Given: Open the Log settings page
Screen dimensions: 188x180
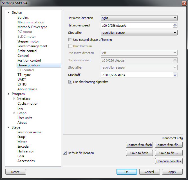Looking at the screenshot, I should point(20,108).
